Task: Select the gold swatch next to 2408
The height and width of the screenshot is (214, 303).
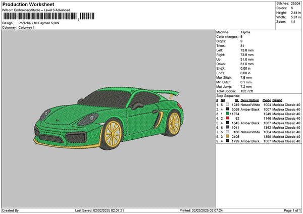Action: (227, 136)
